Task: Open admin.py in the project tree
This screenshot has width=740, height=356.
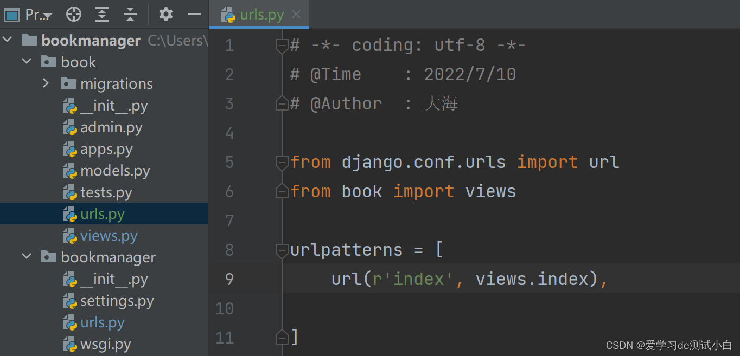Action: coord(111,127)
